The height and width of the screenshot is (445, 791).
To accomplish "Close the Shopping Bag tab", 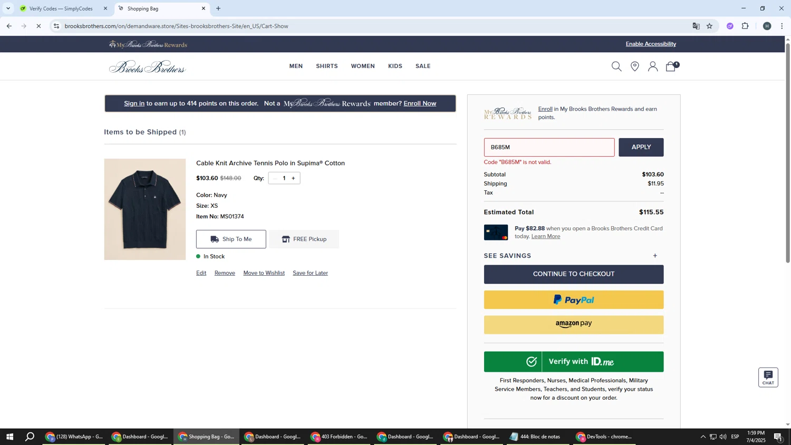I will 204,8.
